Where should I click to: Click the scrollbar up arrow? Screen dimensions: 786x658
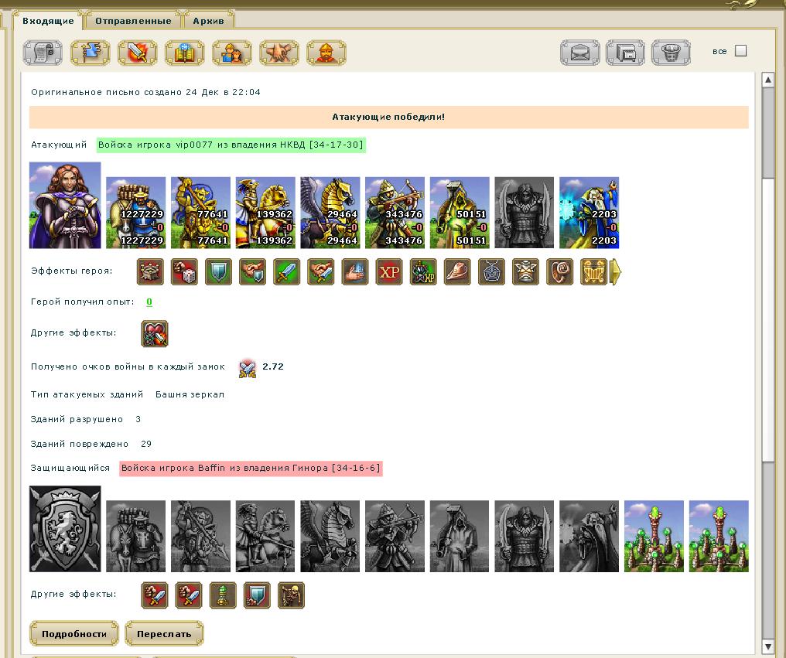tap(768, 80)
